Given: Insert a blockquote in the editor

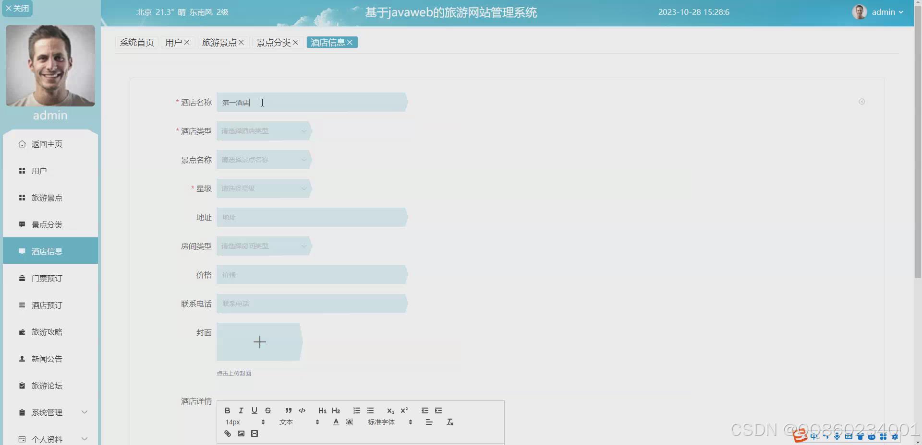Looking at the screenshot, I should pos(288,410).
